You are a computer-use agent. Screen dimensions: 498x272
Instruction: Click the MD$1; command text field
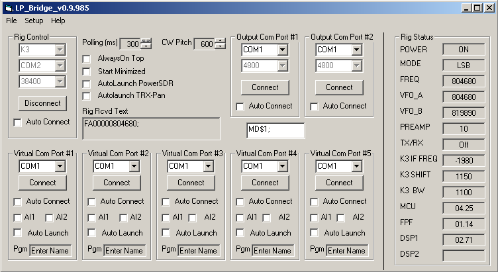[x=275, y=130]
